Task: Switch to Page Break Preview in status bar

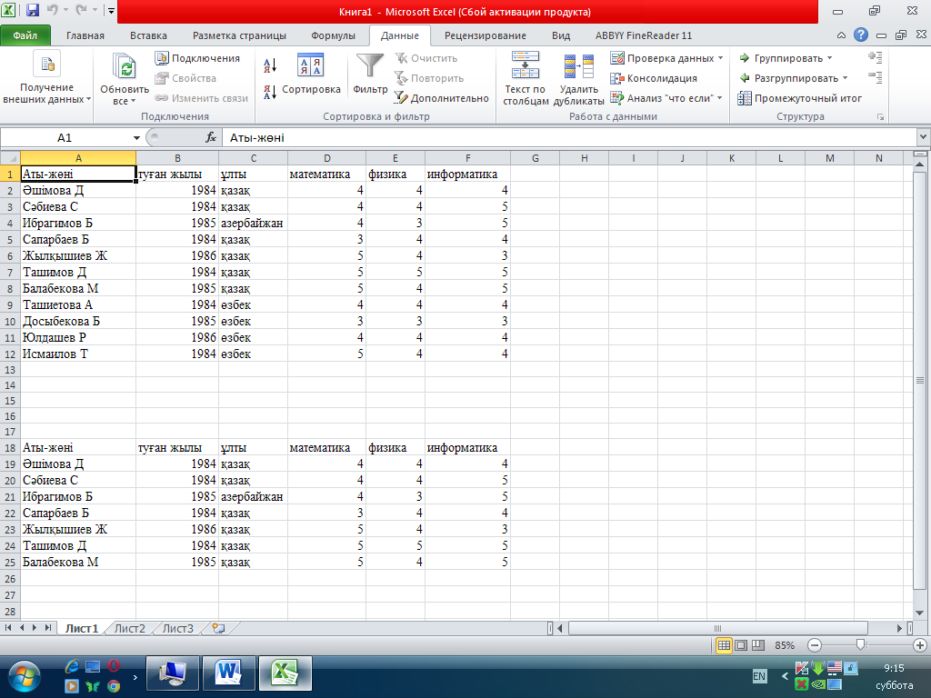Action: 758,645
